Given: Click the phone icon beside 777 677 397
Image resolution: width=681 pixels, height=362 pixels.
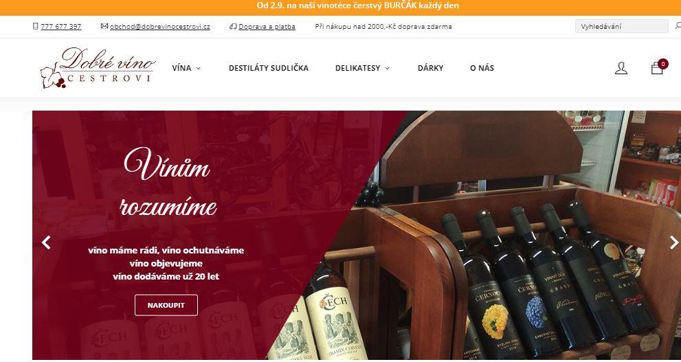Looking at the screenshot, I should pyautogui.click(x=35, y=26).
